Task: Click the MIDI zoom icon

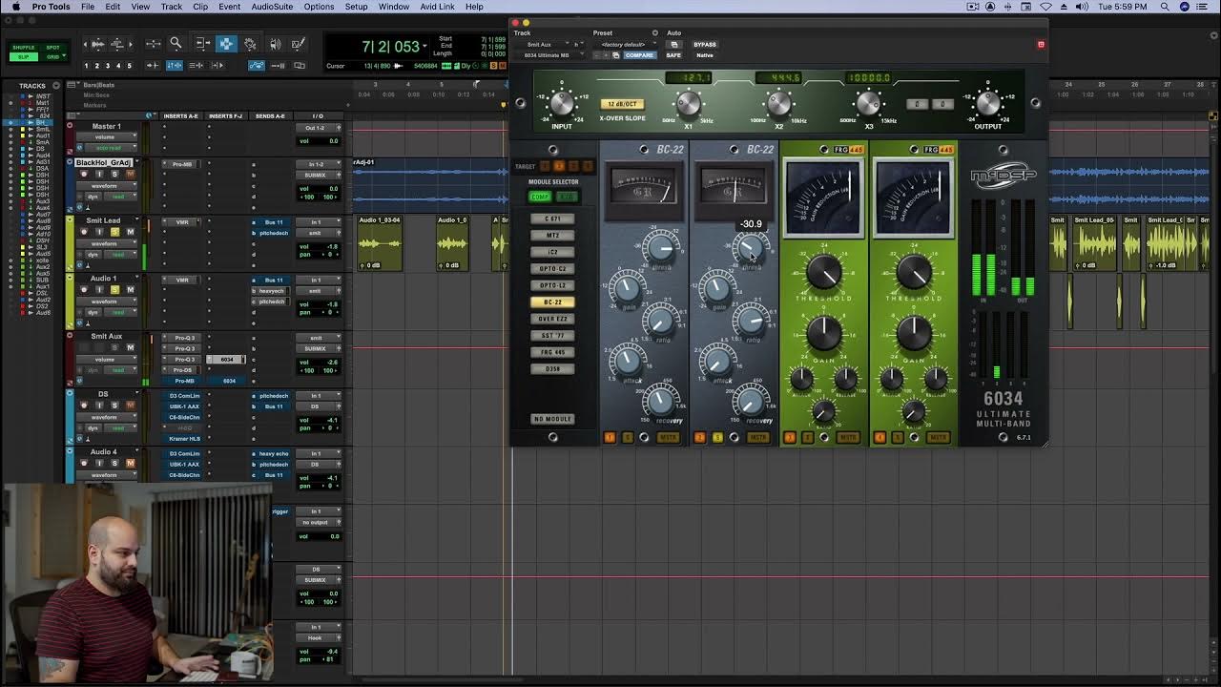Action: pos(116,44)
